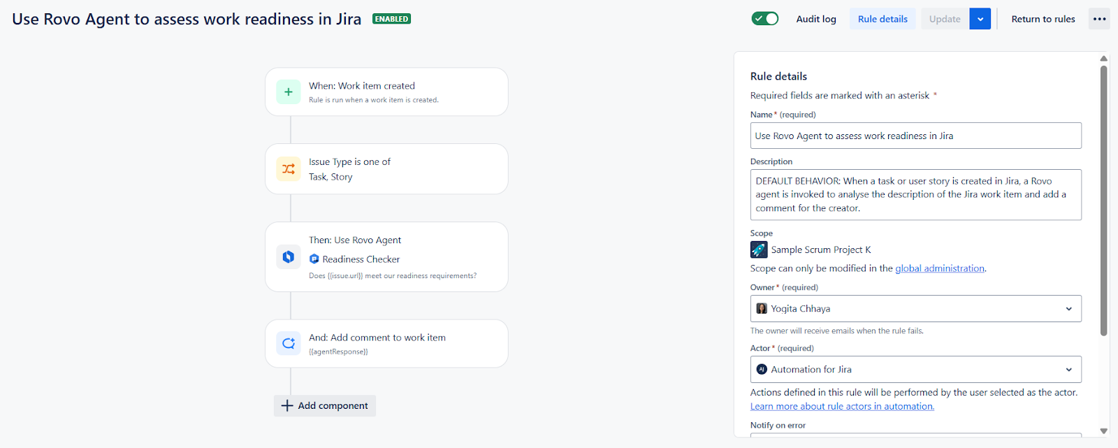Click the plus icon of Add component
1118x448 pixels.
click(287, 405)
